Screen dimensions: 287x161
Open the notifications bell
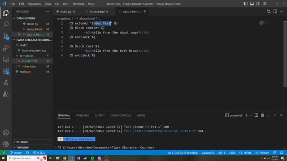282,153
